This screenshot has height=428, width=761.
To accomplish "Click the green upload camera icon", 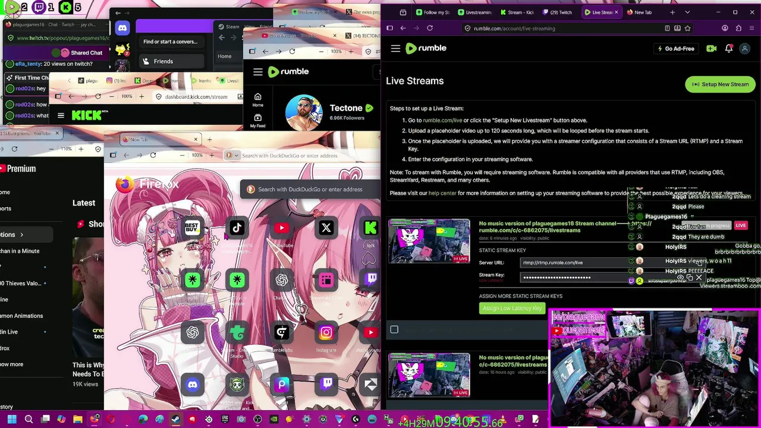I will point(710,49).
